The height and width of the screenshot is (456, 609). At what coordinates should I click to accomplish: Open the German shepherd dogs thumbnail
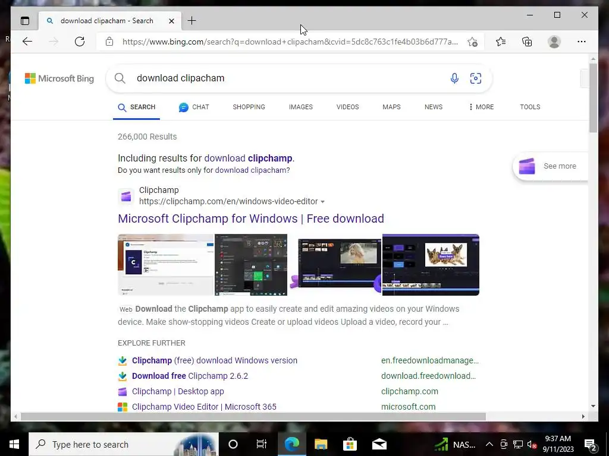[431, 265]
